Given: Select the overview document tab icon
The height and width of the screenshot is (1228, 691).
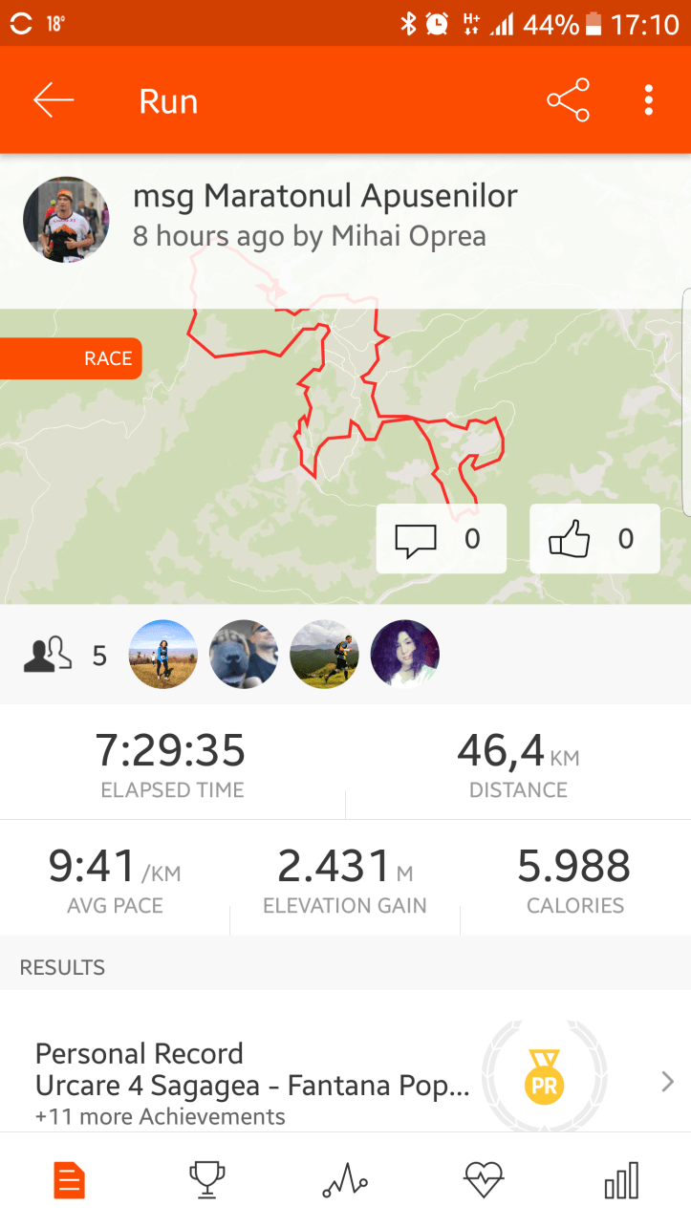Looking at the screenshot, I should point(69,1180).
